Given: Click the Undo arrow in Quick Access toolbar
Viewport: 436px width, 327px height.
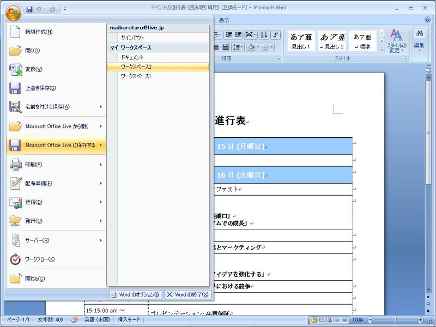Looking at the screenshot, I should tap(39, 9).
